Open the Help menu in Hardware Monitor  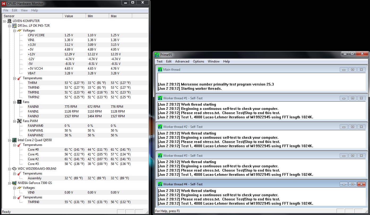pos(35,10)
